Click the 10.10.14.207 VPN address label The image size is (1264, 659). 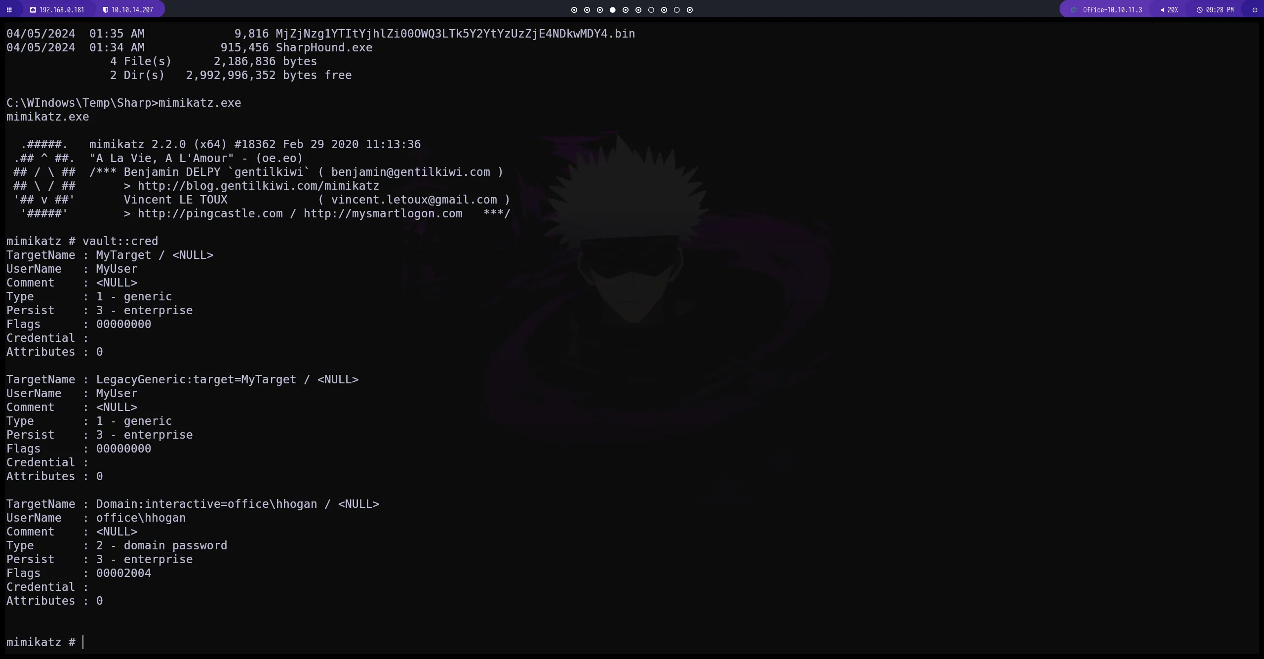pyautogui.click(x=132, y=10)
